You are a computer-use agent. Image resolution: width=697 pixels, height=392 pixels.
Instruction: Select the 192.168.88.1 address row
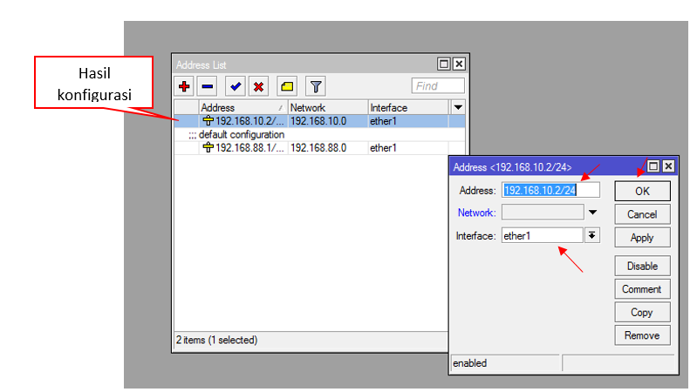pyautogui.click(x=319, y=148)
